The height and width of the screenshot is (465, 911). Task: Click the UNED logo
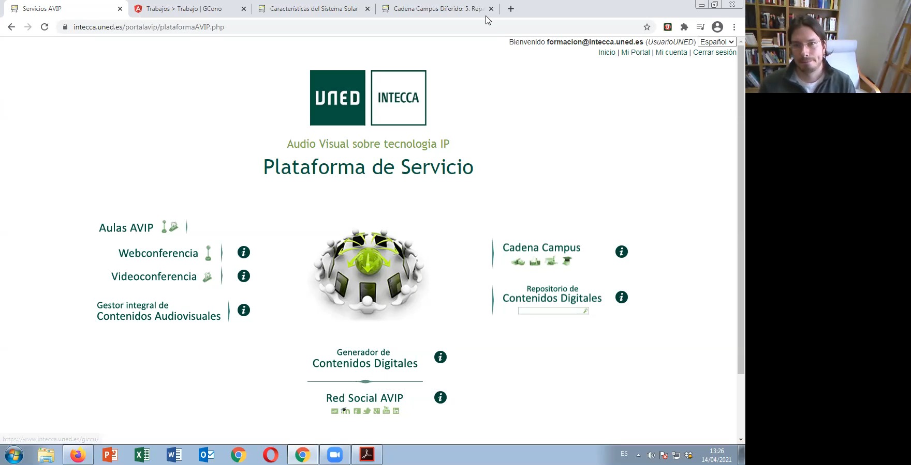pyautogui.click(x=337, y=98)
